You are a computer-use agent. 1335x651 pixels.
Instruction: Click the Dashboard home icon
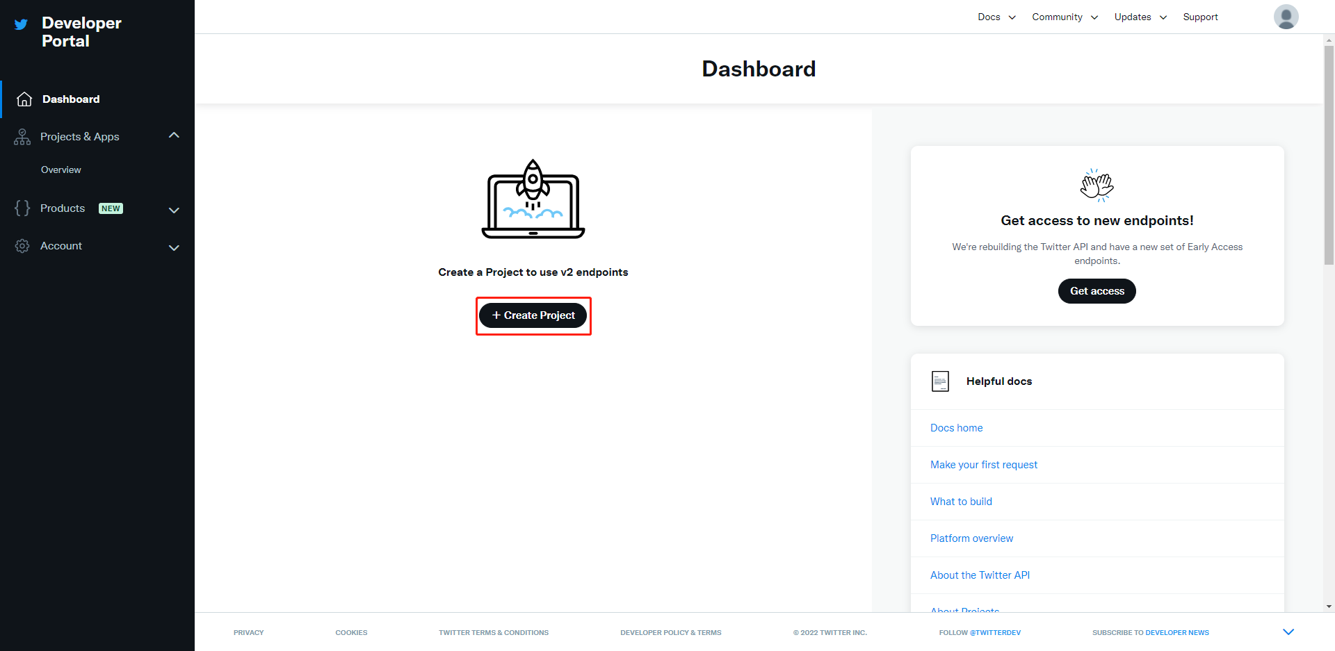click(24, 99)
